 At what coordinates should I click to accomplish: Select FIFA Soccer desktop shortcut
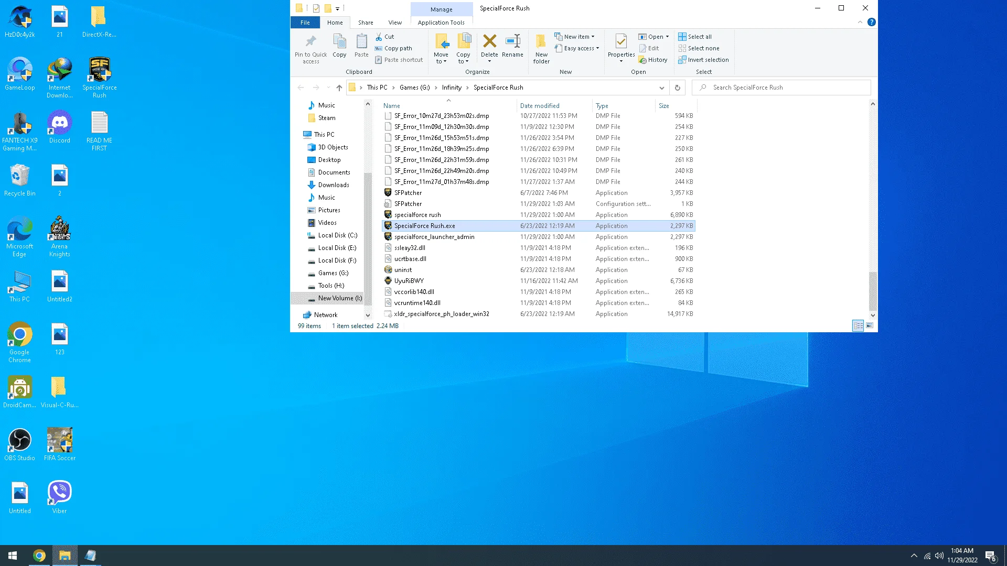click(x=59, y=444)
